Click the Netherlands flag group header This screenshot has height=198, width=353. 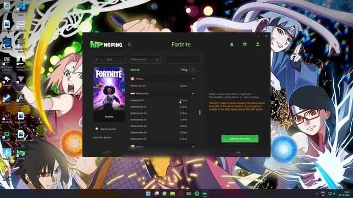(163, 94)
